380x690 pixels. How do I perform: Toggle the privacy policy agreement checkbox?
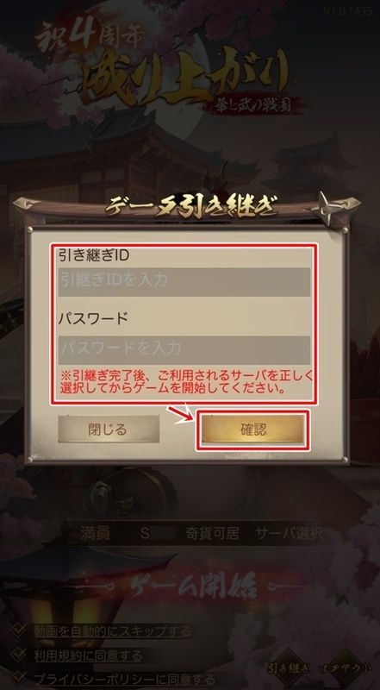click(19, 678)
